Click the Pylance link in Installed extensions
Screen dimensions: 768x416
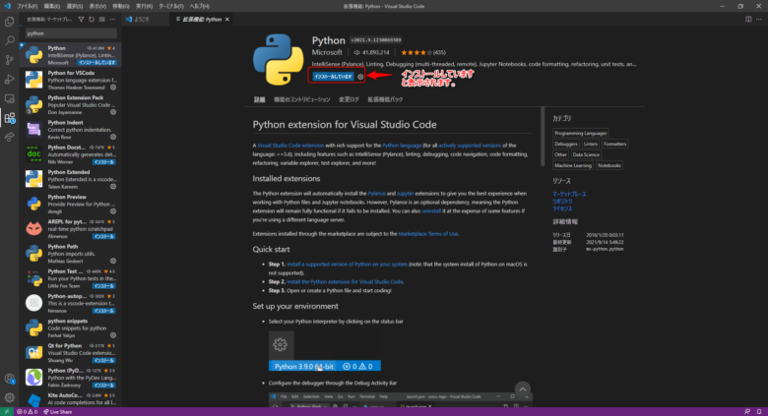point(377,194)
